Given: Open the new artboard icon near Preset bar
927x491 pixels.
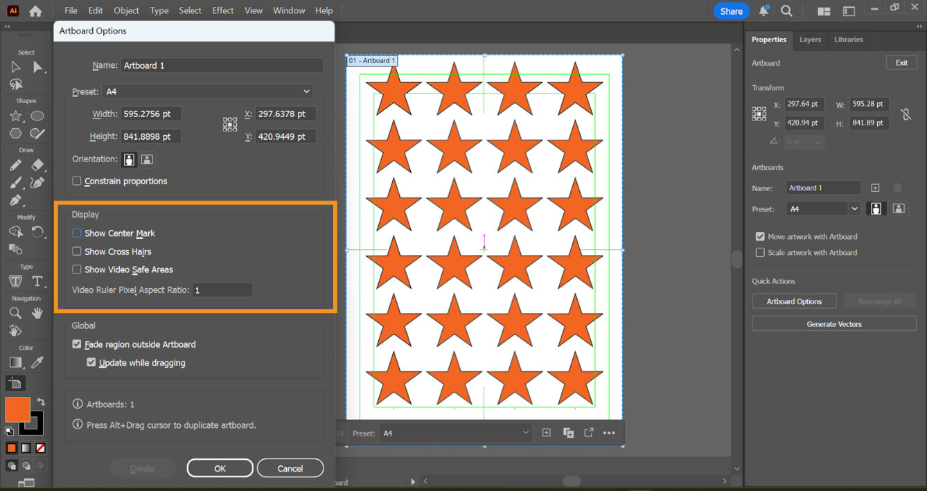Looking at the screenshot, I should pos(546,432).
